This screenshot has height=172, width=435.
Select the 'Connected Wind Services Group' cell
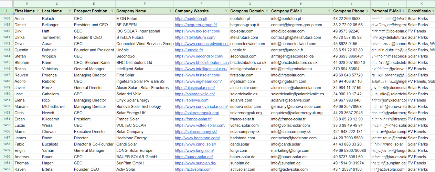click(144, 44)
